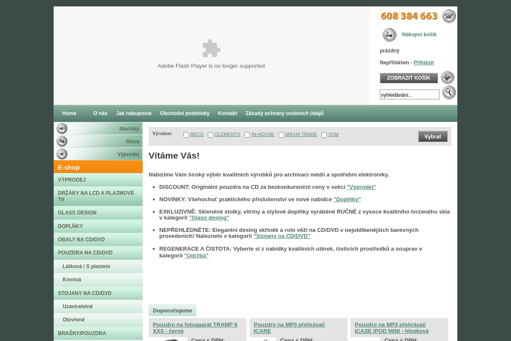Follow the Přihlásit login link

[423, 63]
